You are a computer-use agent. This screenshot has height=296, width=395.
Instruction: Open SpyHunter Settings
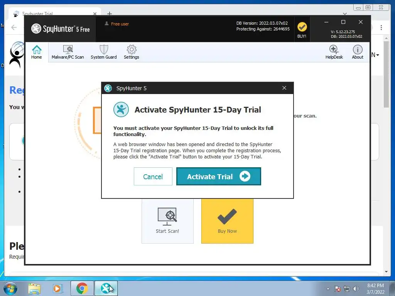click(x=131, y=52)
